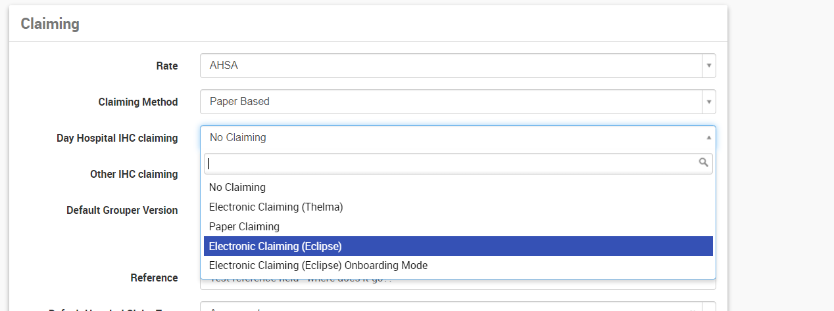Choose Electronic Claiming (Thelma) option
834x311 pixels.
coord(276,207)
